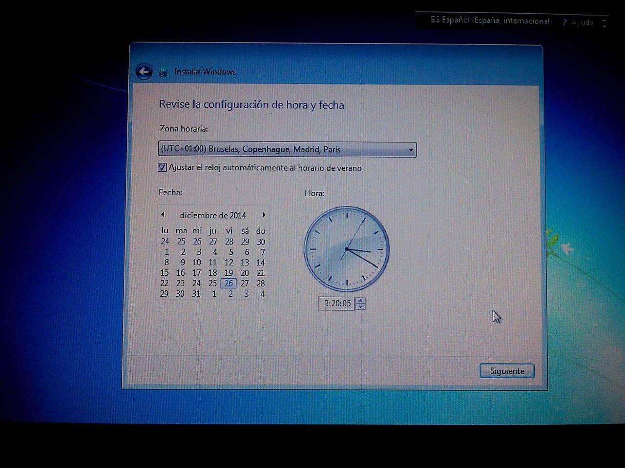Click the analog clock face
This screenshot has height=468, width=625.
tap(347, 249)
